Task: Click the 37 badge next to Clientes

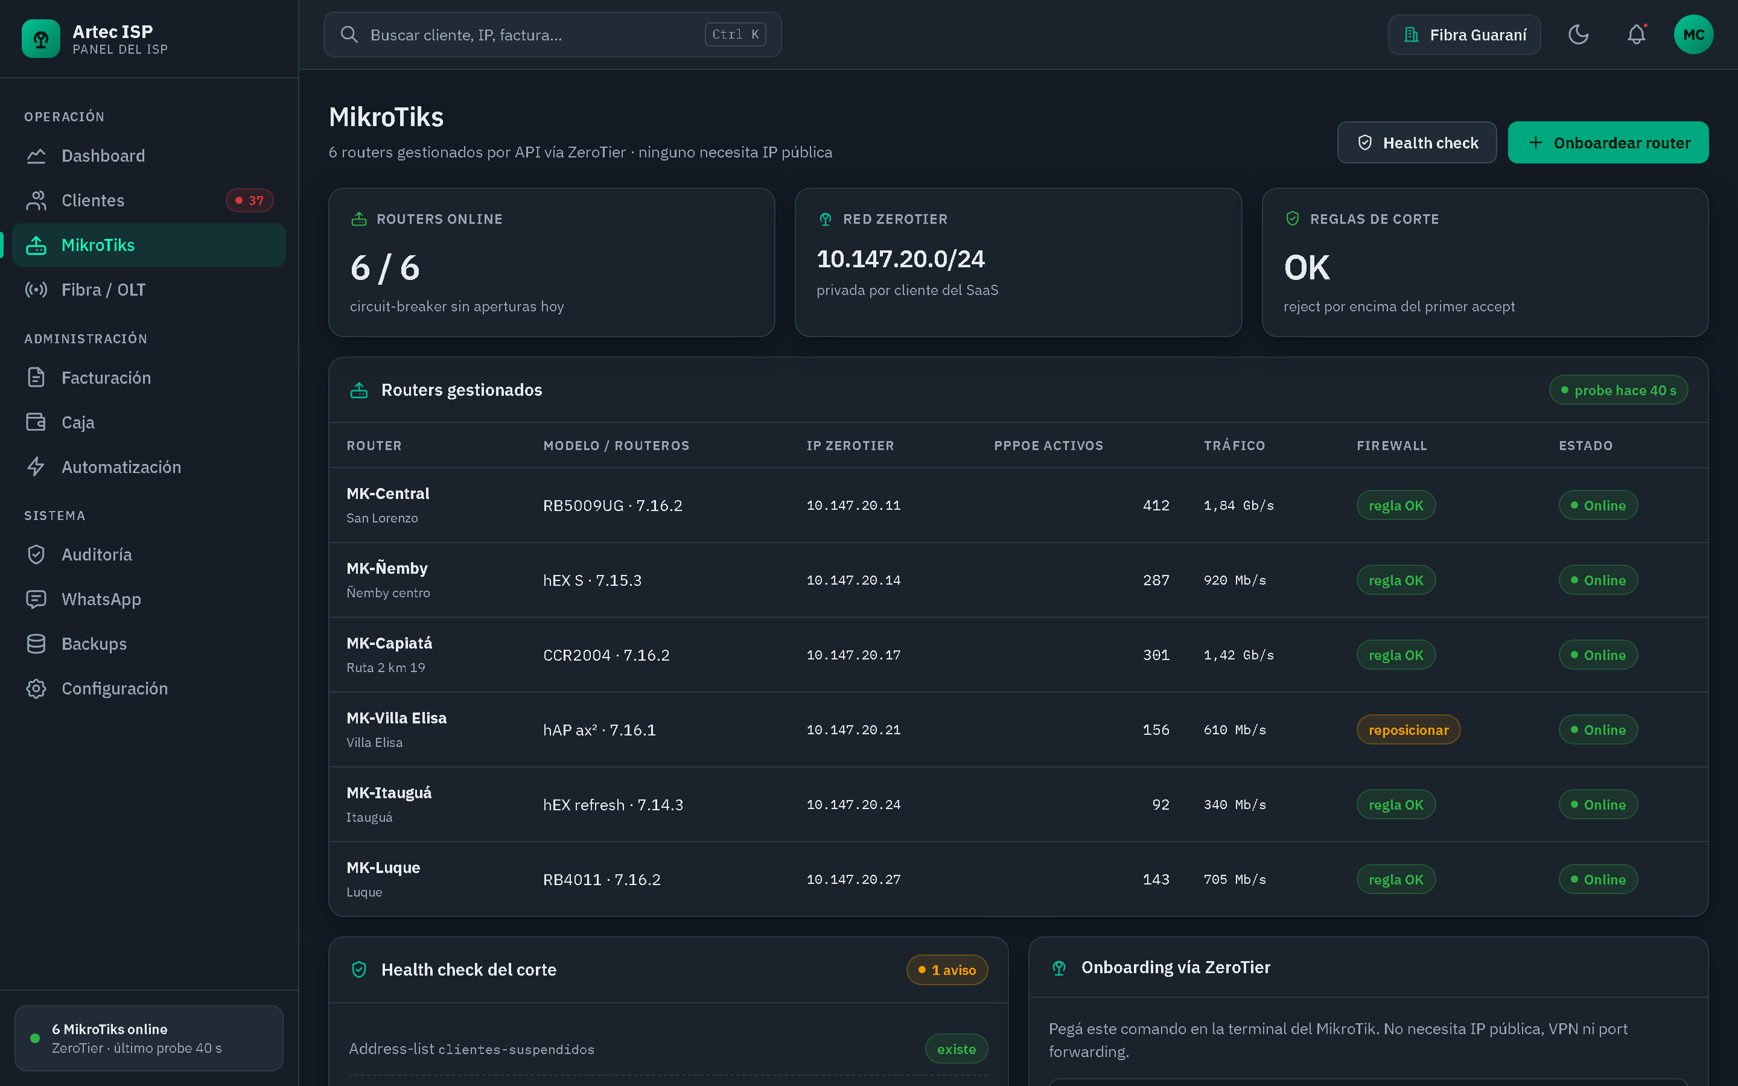Action: (x=249, y=200)
